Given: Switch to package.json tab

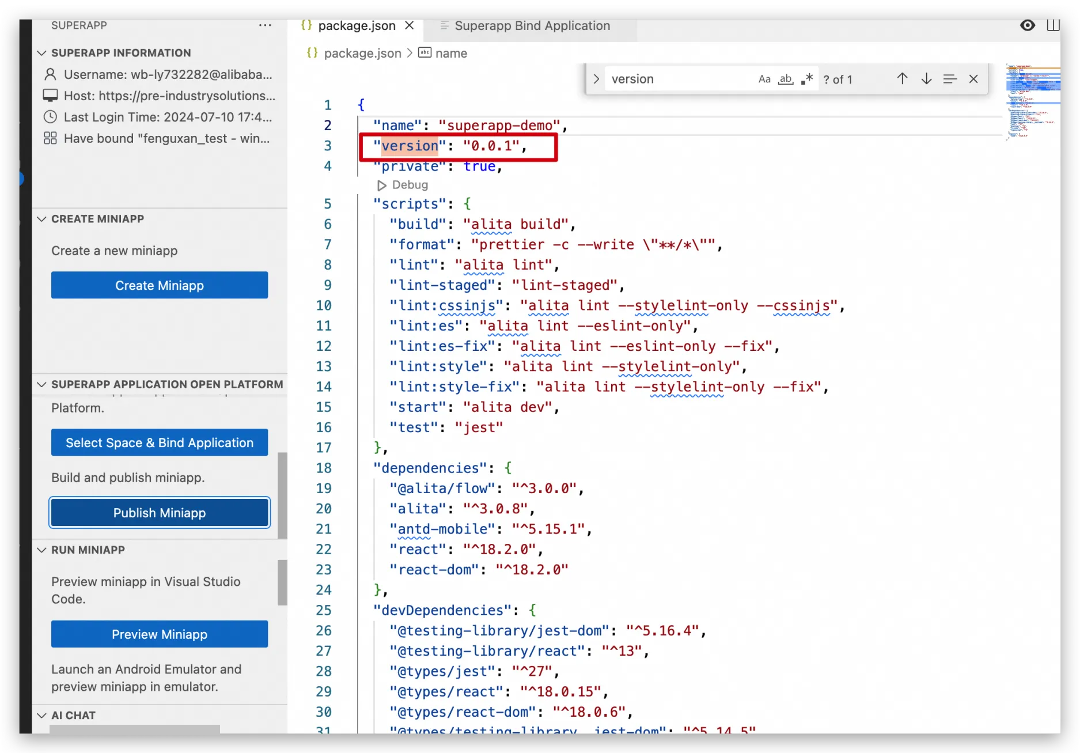Looking at the screenshot, I should point(357,25).
